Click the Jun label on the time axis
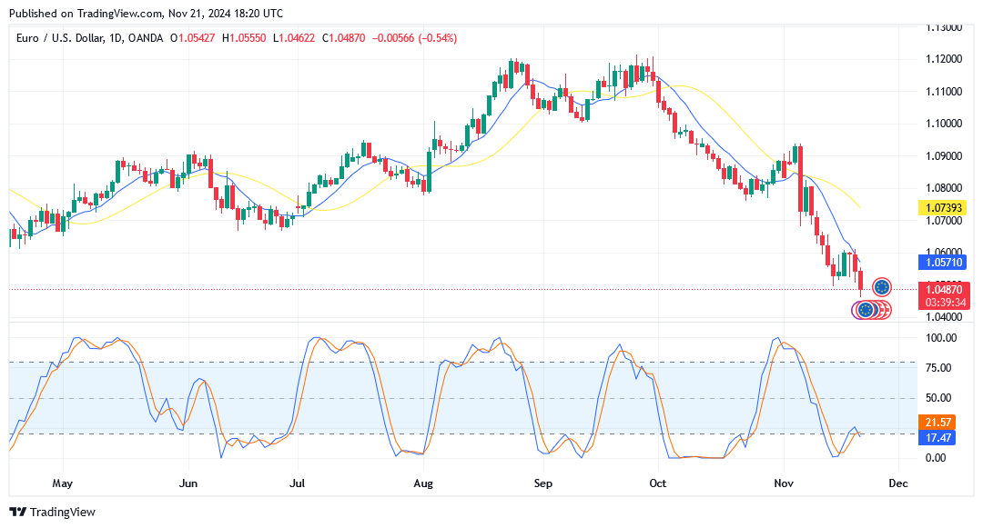983x528 pixels. tap(188, 483)
